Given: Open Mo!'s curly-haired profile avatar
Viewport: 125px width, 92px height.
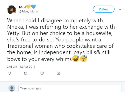Looking at the screenshot, I should tap(12, 10).
